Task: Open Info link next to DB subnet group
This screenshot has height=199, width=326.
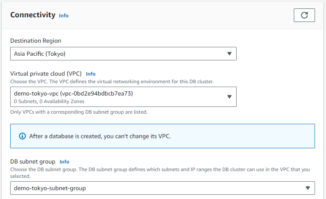Action: coord(64,162)
